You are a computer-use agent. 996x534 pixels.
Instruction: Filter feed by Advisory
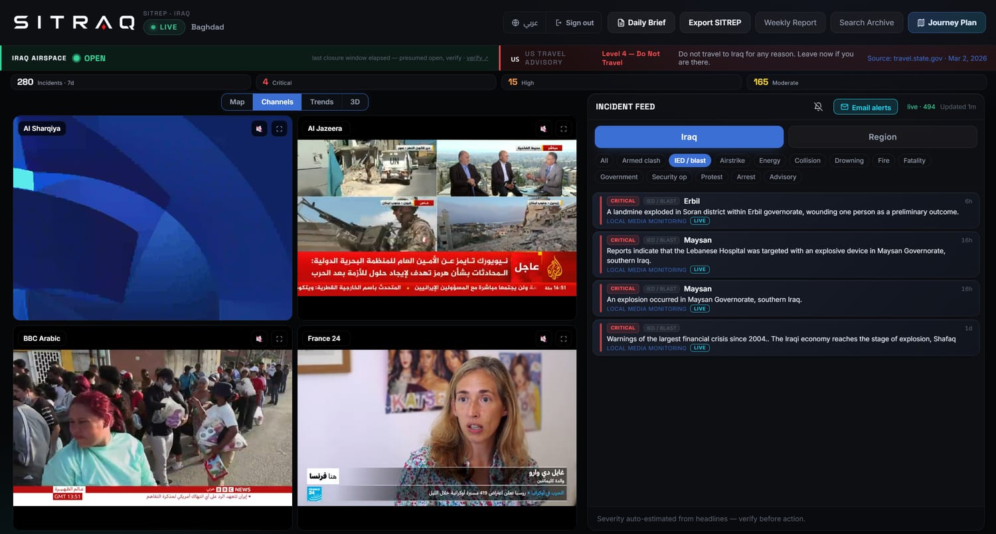(783, 177)
